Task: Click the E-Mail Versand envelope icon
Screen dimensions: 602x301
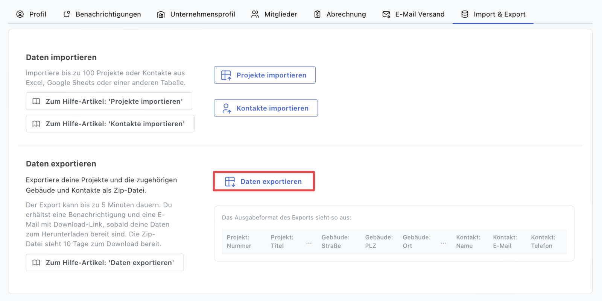Action: 386,14
